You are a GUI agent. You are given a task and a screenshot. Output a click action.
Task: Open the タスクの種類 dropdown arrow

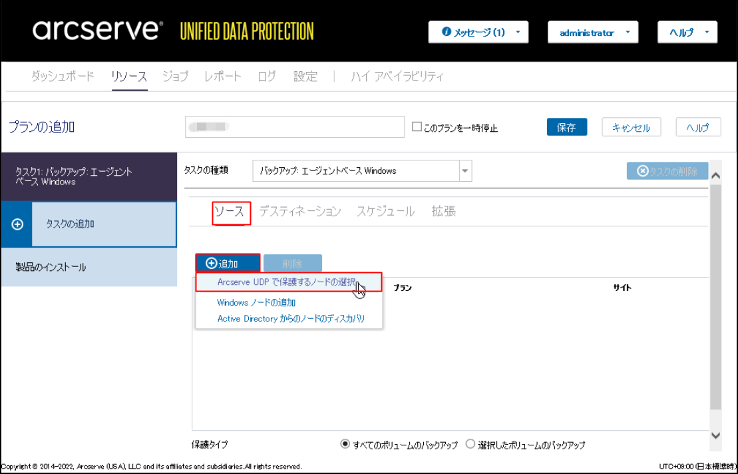[465, 171]
